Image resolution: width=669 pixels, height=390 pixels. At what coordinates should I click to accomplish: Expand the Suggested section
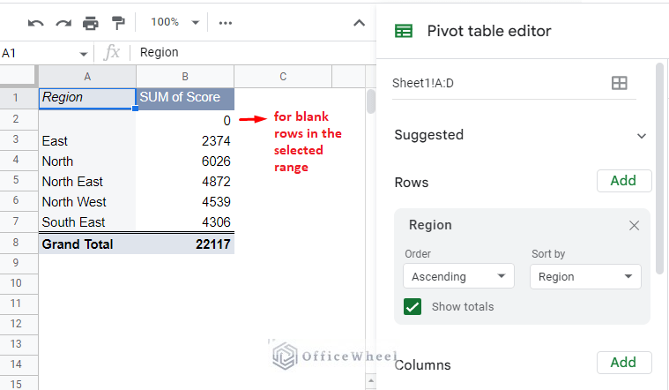[641, 136]
